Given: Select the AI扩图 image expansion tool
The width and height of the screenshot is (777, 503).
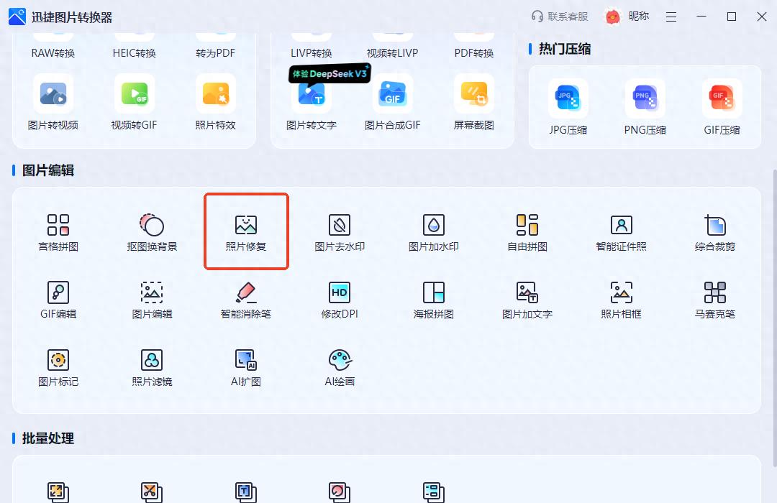Looking at the screenshot, I should pos(246,366).
